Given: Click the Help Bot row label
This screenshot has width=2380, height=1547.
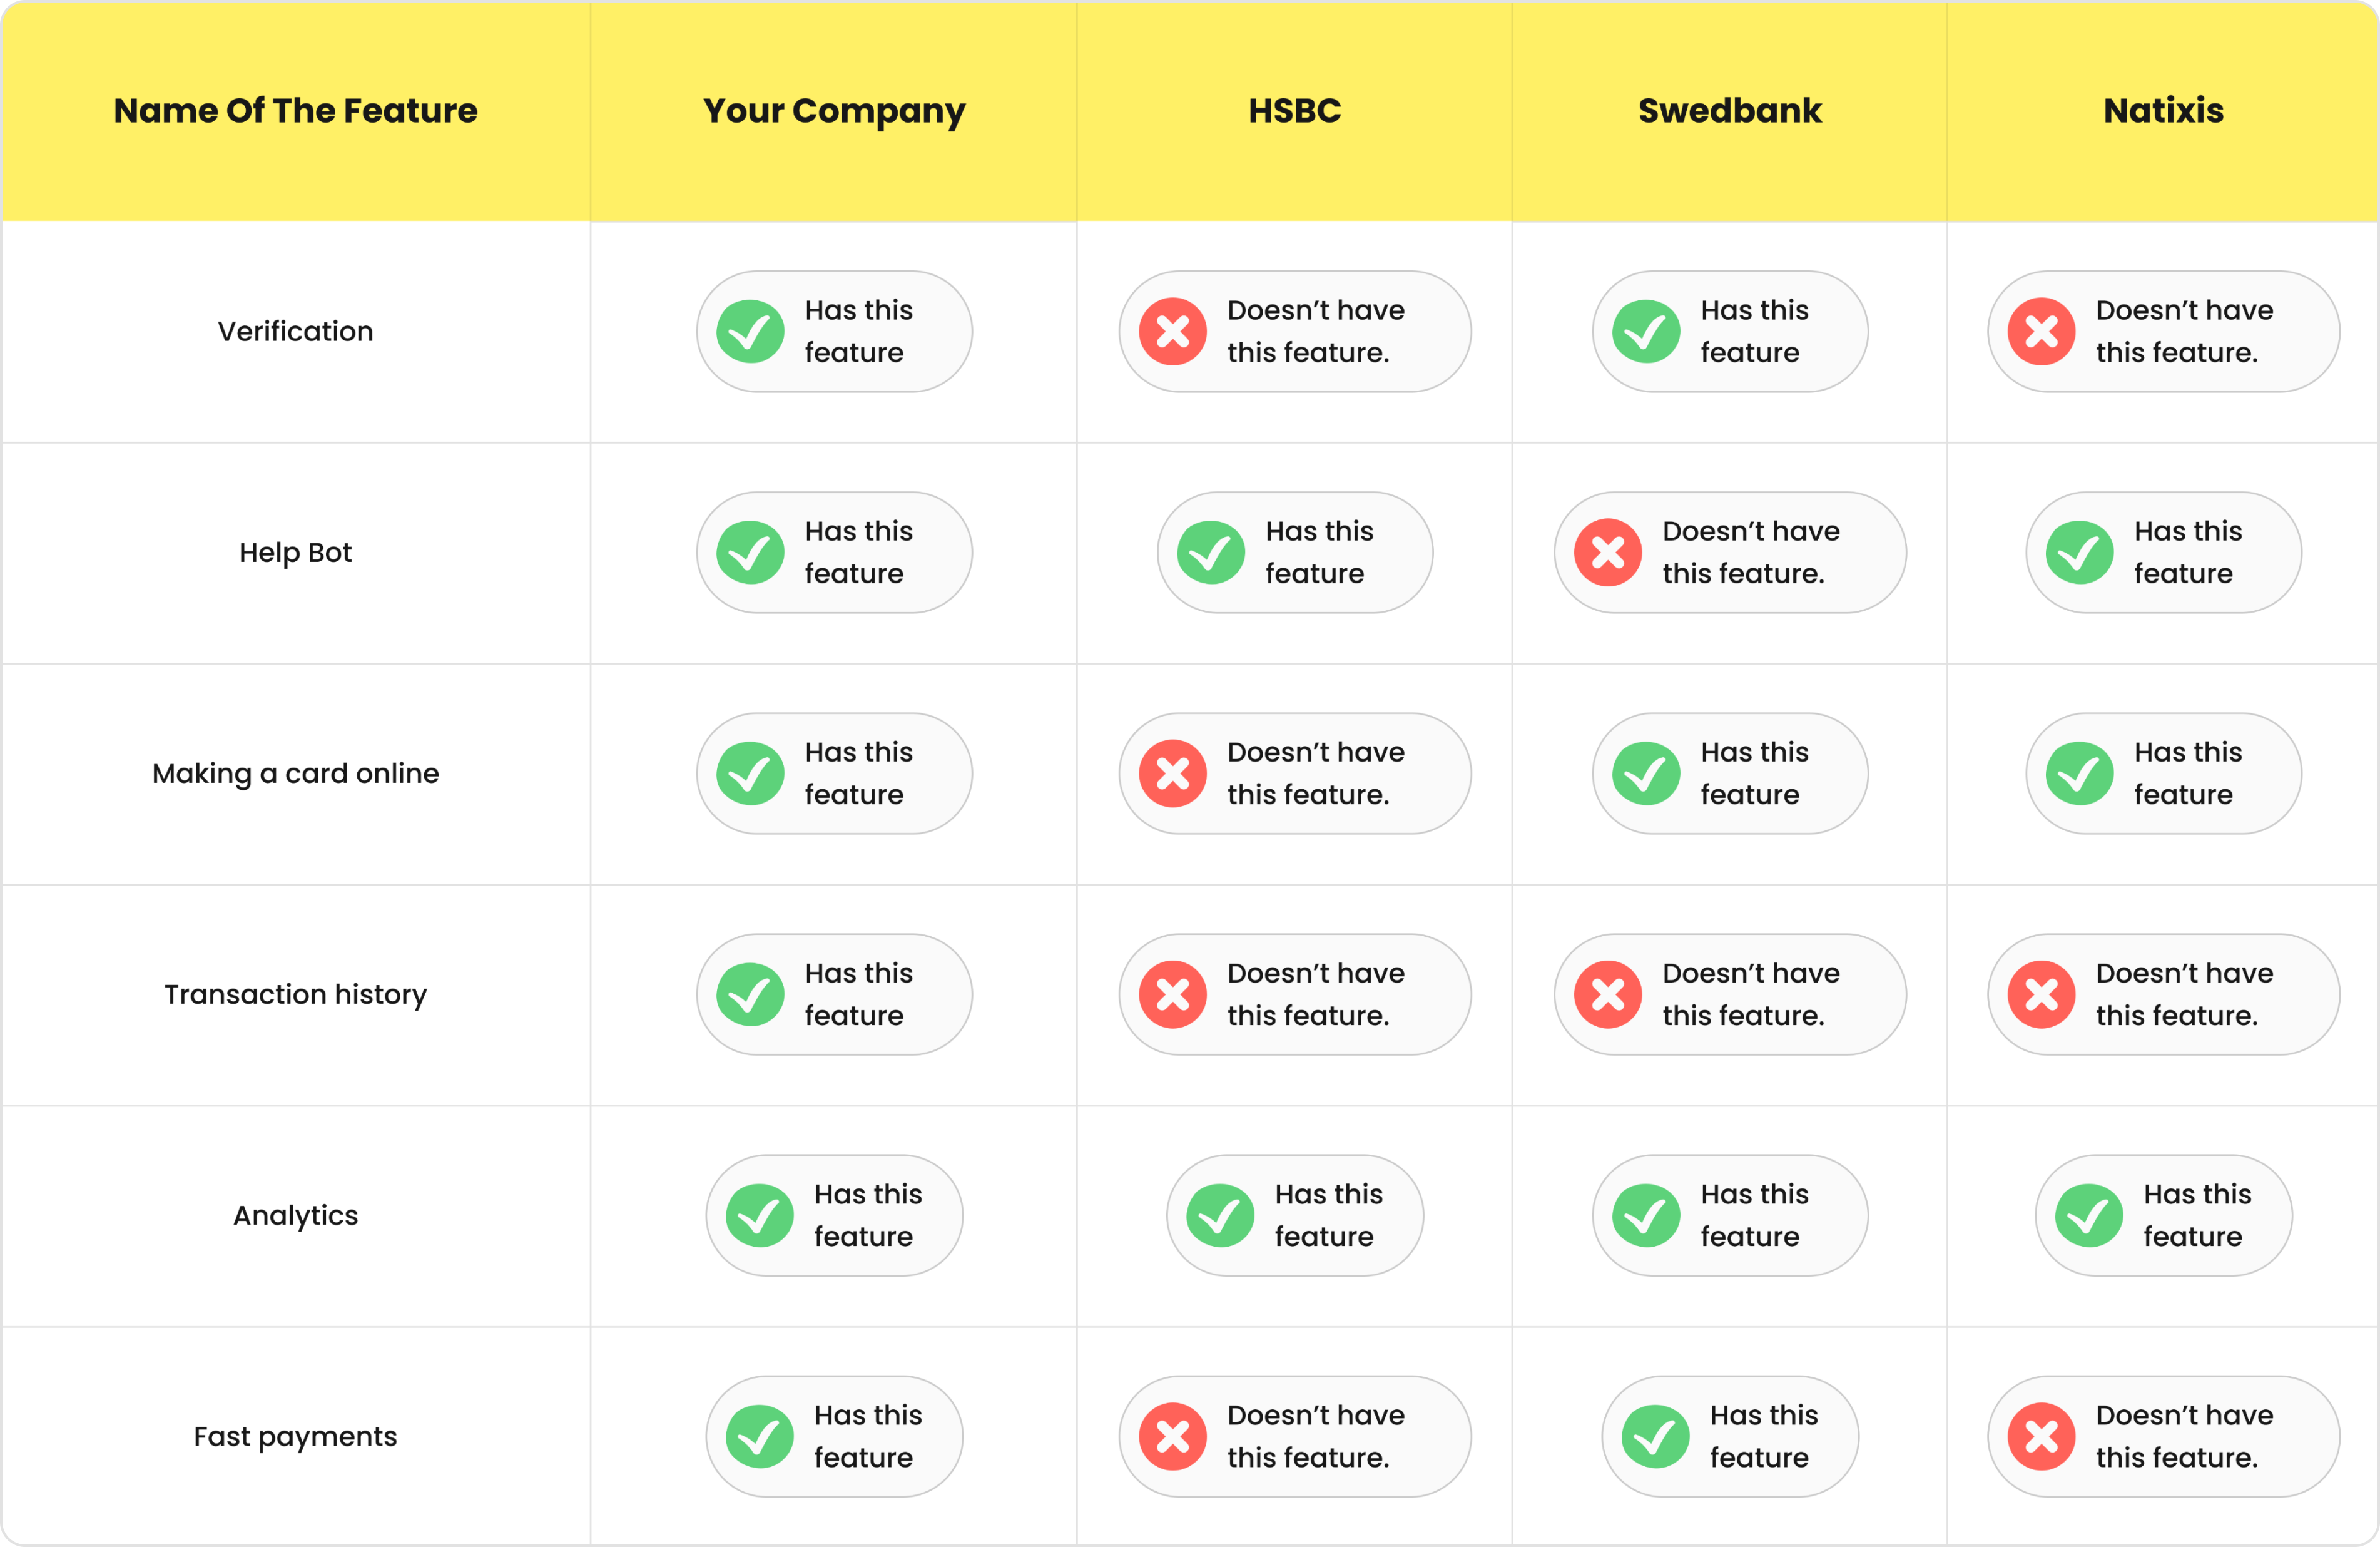Looking at the screenshot, I should click(296, 552).
